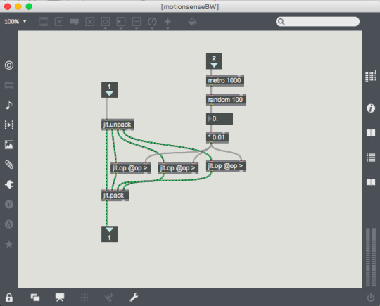Focus the patcher search field

click(317, 22)
